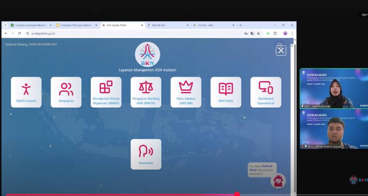Open the Konsultasi tile
The width and height of the screenshot is (368, 196).
pos(146,154)
